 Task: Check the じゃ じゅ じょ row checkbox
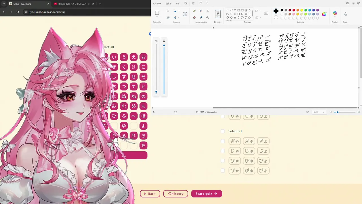(223, 151)
